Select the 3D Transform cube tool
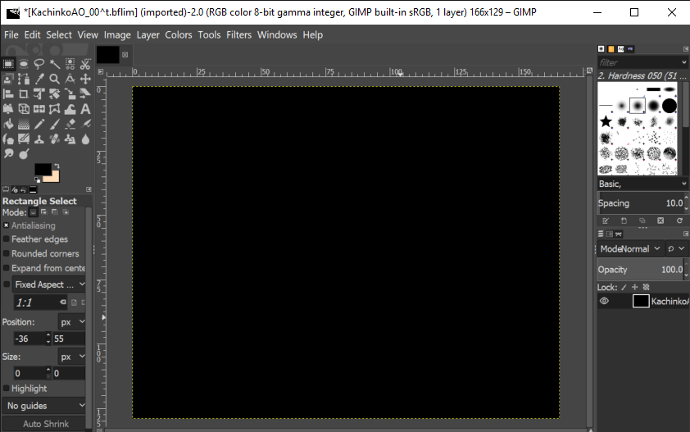690x432 pixels. [x=23, y=109]
